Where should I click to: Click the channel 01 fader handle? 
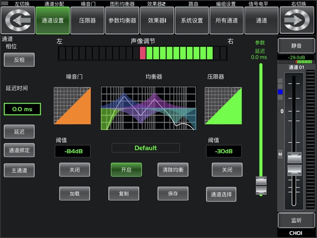tap(294, 163)
